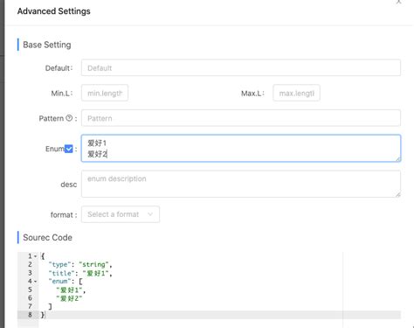Click the desc textarea resize handle
The image size is (414, 328).
tap(398, 195)
